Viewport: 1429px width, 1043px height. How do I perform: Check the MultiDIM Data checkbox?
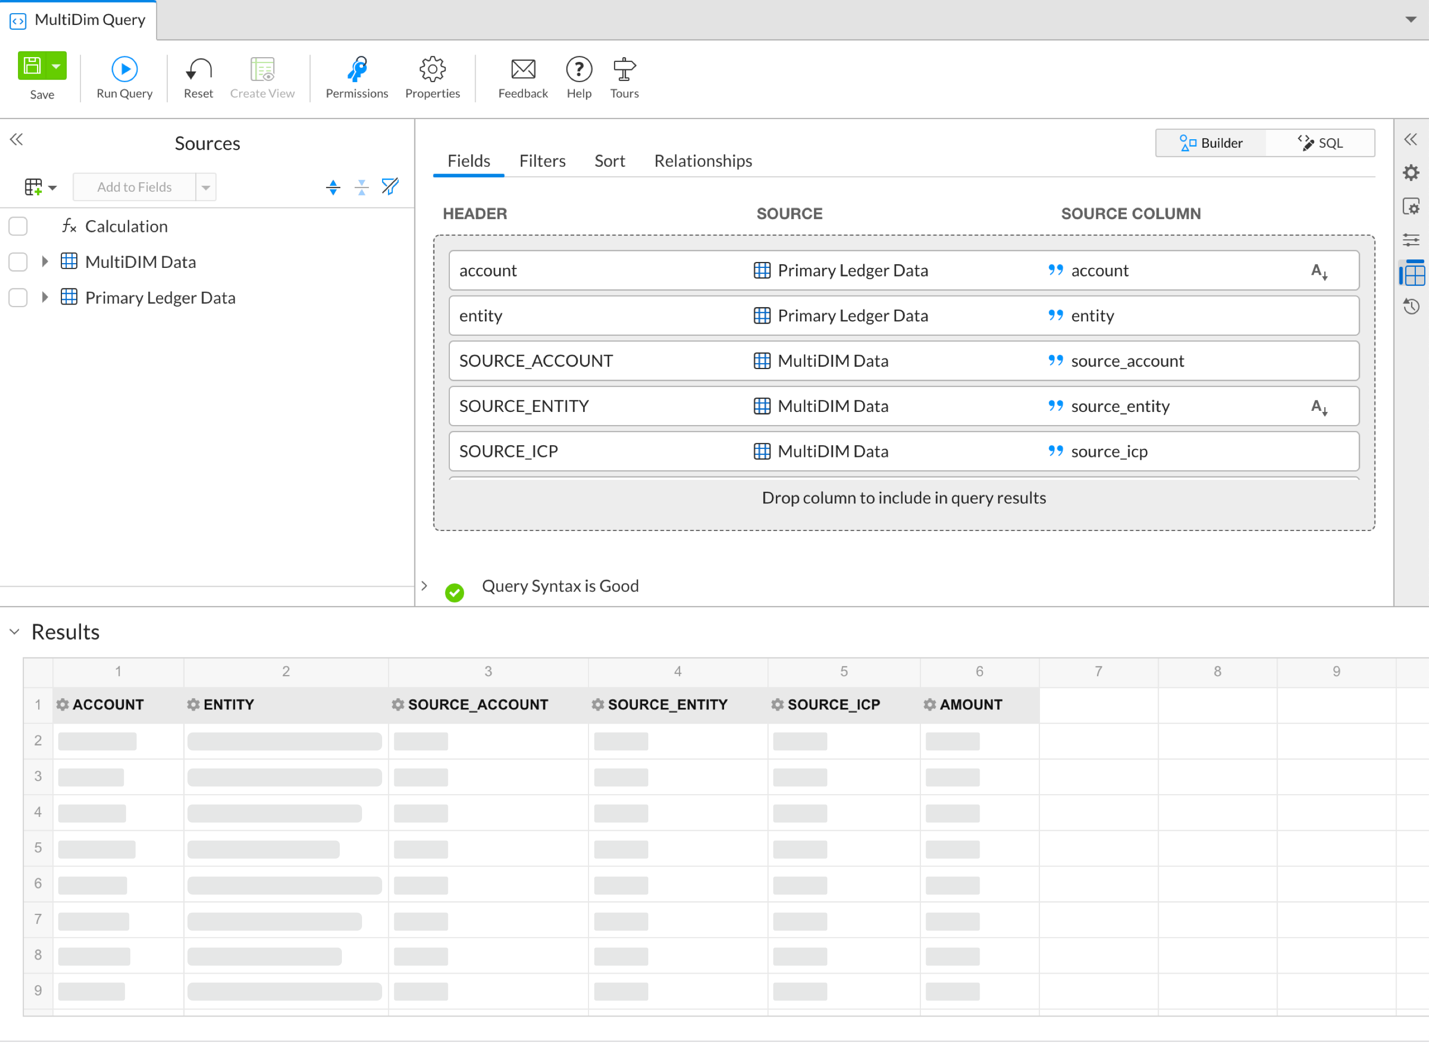pos(17,262)
